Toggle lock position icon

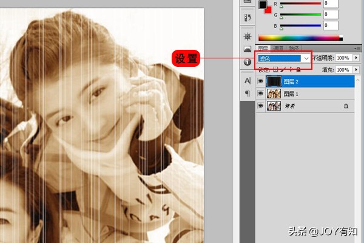coord(291,69)
